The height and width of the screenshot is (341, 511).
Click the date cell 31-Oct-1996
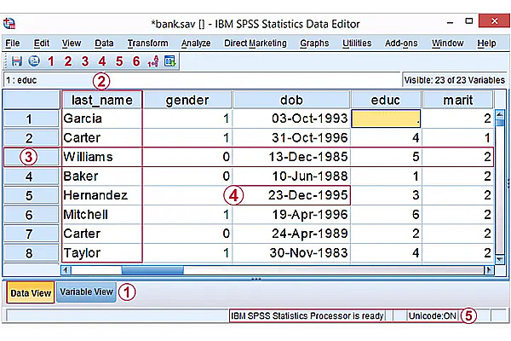291,138
